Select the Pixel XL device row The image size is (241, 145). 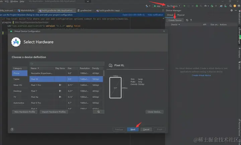[66, 79]
